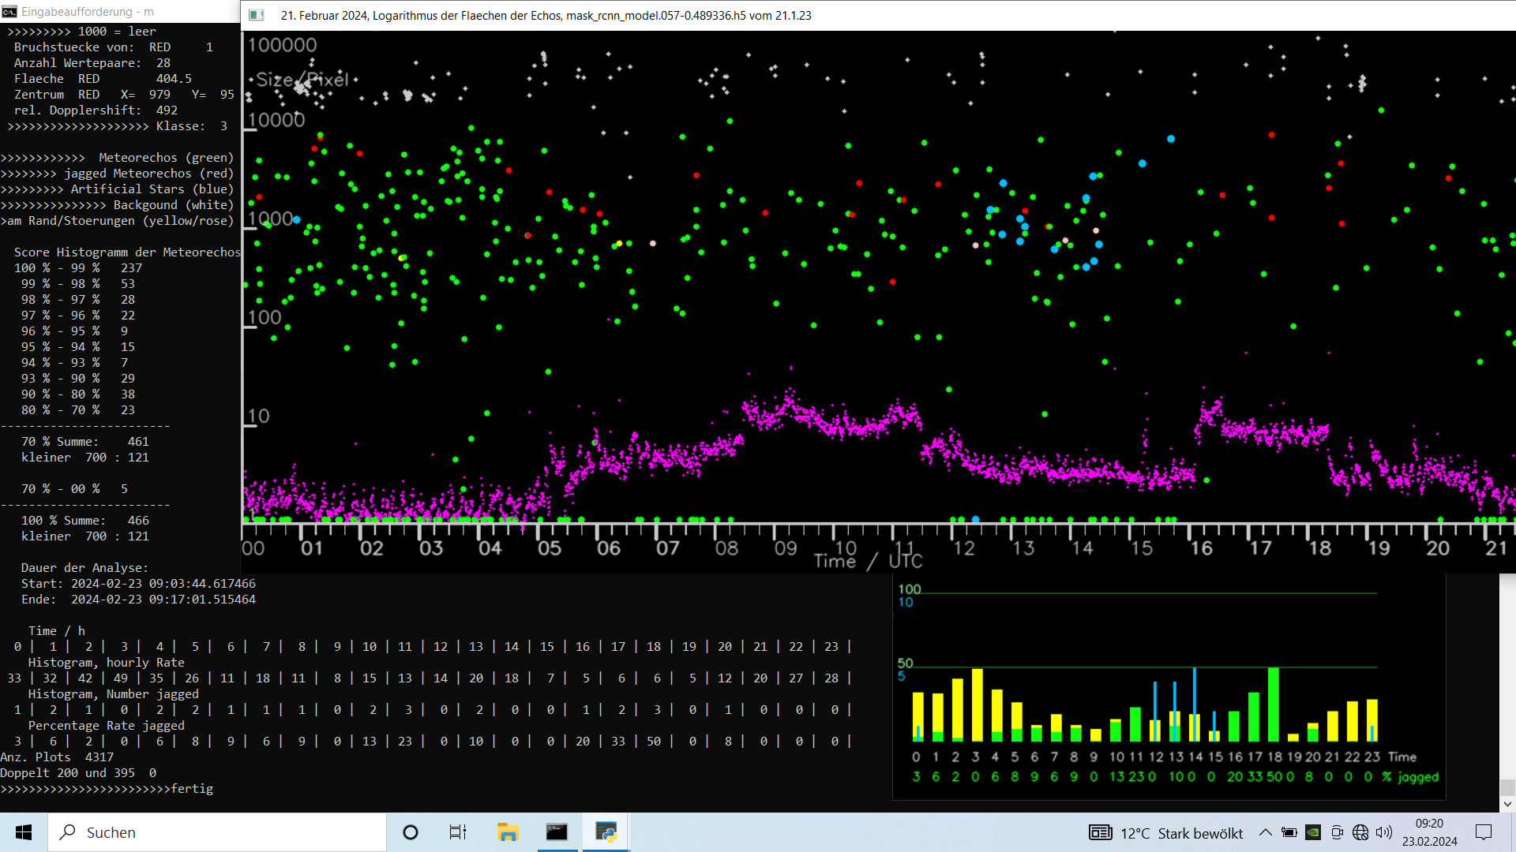Click the '90 % - 80 %' score row

tap(77, 394)
